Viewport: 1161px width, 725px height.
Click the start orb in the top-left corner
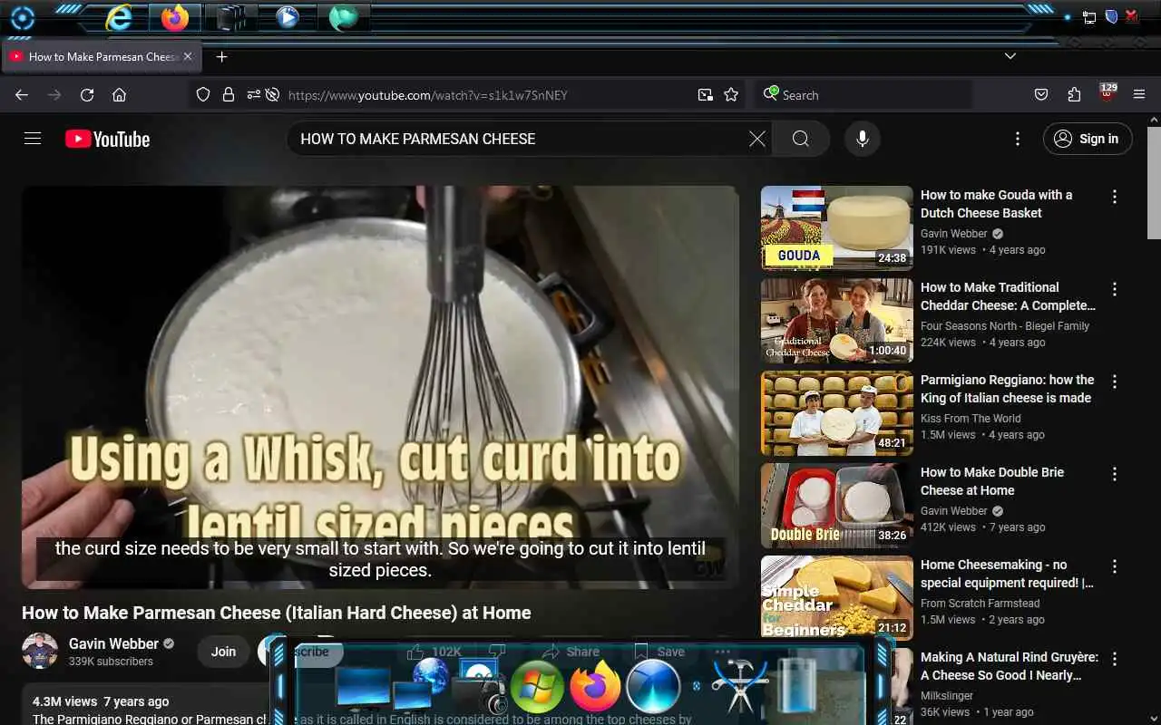pyautogui.click(x=22, y=17)
